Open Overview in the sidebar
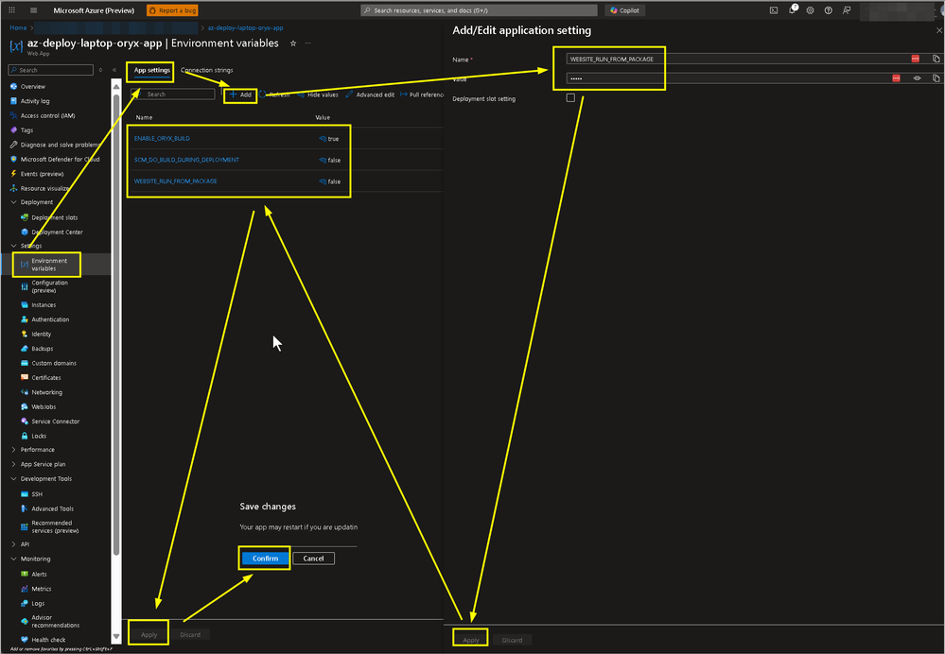945x654 pixels. tap(32, 87)
